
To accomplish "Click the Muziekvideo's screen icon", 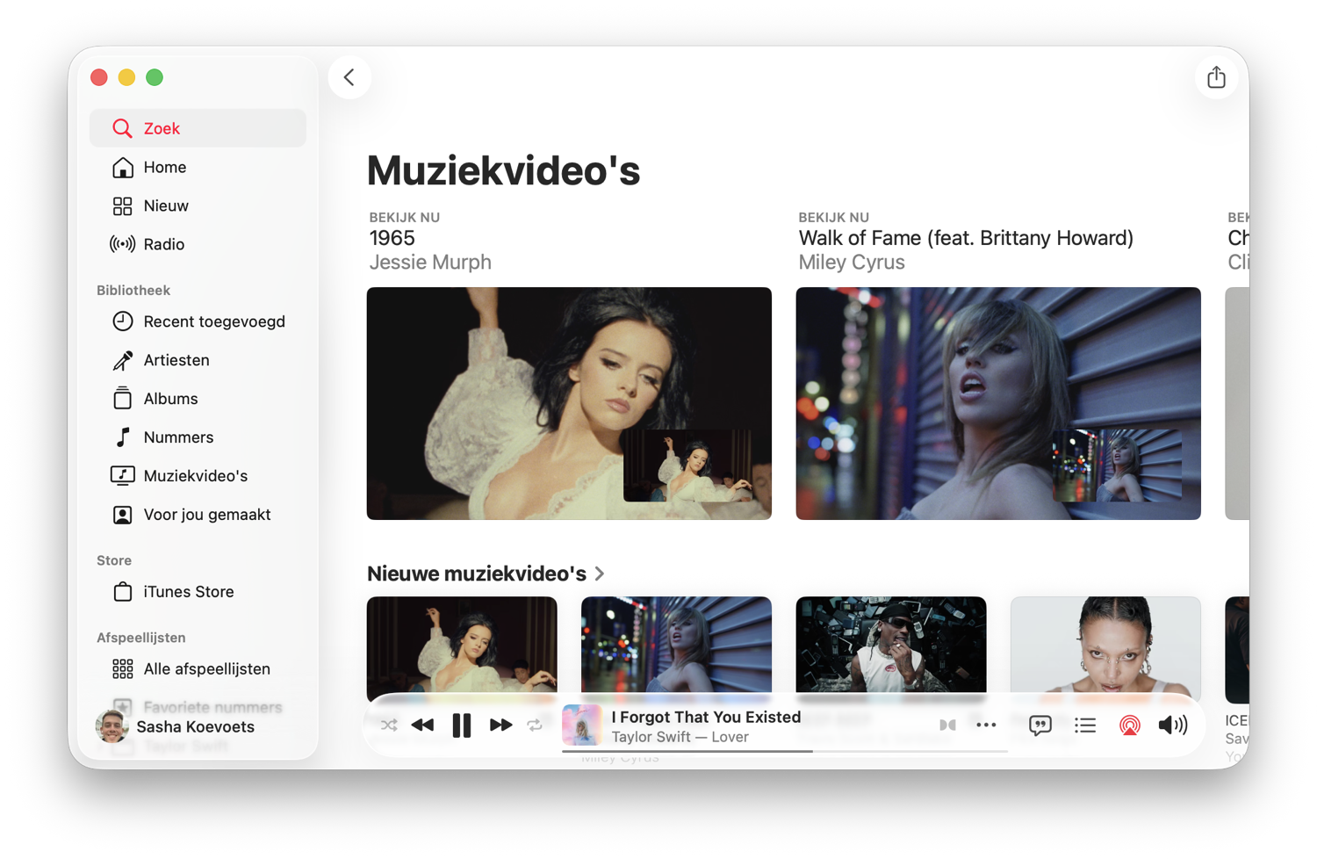I will click(122, 476).
